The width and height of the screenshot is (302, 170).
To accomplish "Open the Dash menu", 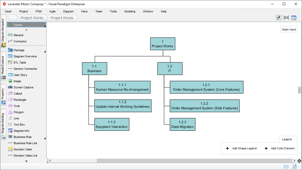I will 8,11.
